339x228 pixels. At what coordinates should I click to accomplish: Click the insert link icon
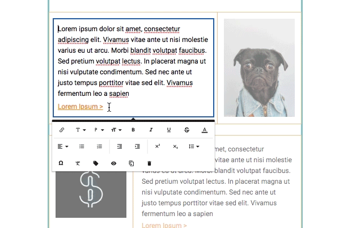(62, 130)
